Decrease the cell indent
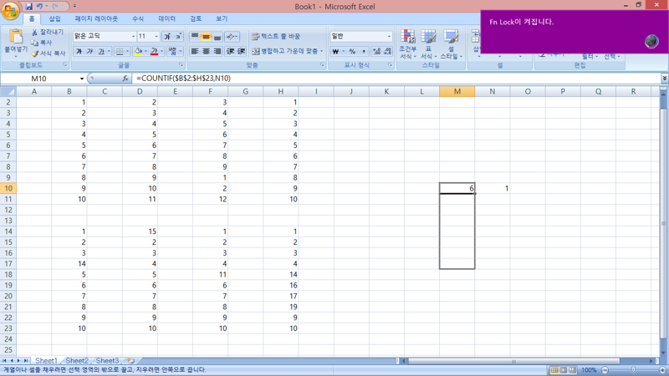 231,52
